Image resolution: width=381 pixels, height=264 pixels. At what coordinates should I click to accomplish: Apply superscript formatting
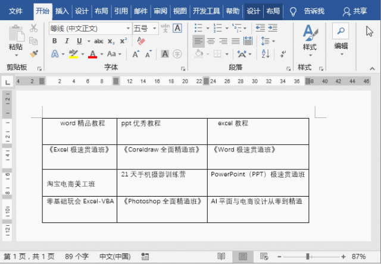123,41
